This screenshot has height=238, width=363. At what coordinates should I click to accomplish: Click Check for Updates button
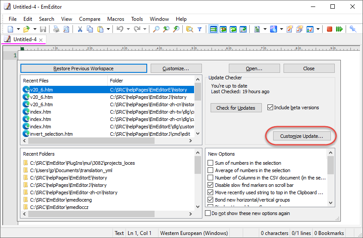pos(236,108)
